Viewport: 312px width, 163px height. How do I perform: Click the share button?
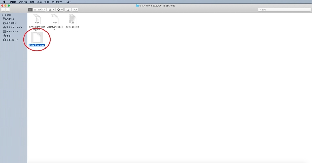[x=68, y=10]
